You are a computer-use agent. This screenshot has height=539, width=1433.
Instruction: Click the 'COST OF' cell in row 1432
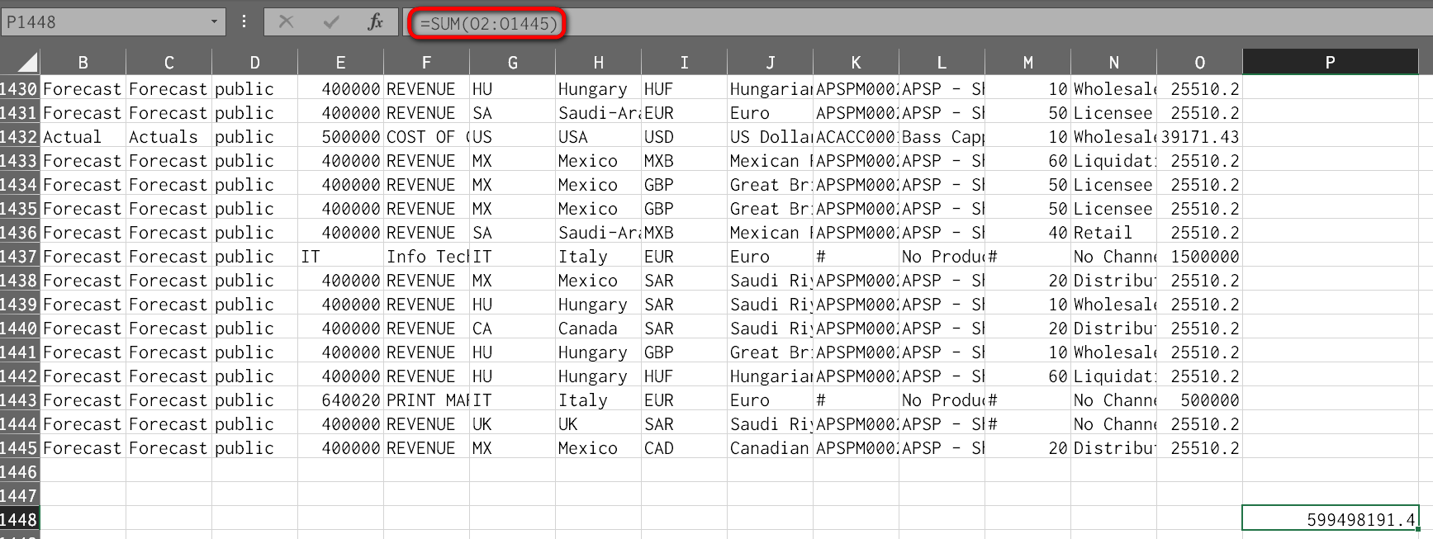pos(427,137)
